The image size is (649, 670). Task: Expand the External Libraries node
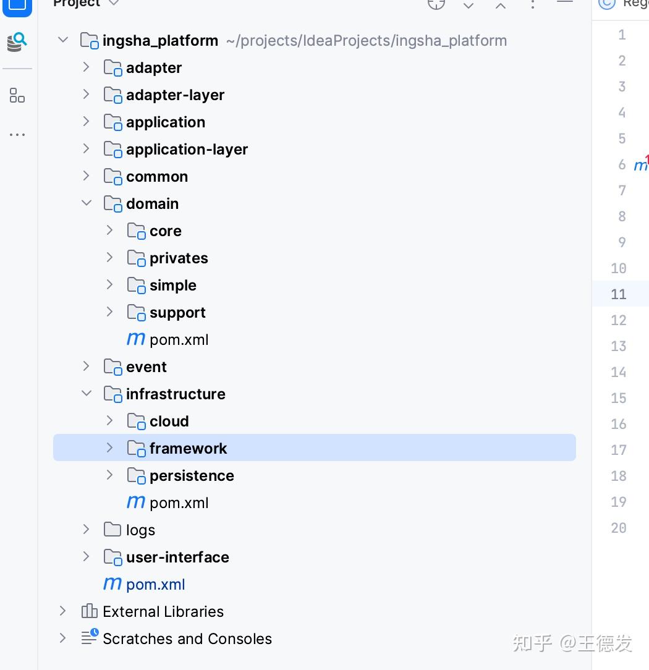[62, 611]
